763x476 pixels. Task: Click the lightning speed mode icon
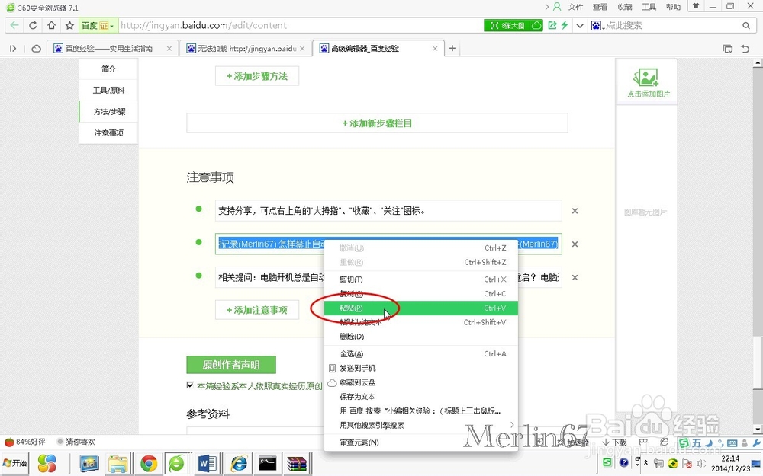(x=565, y=25)
